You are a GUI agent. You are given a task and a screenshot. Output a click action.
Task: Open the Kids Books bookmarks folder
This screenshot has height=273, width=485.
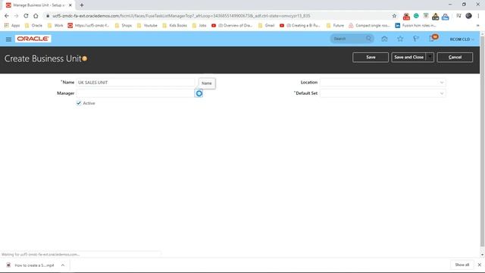(175, 25)
